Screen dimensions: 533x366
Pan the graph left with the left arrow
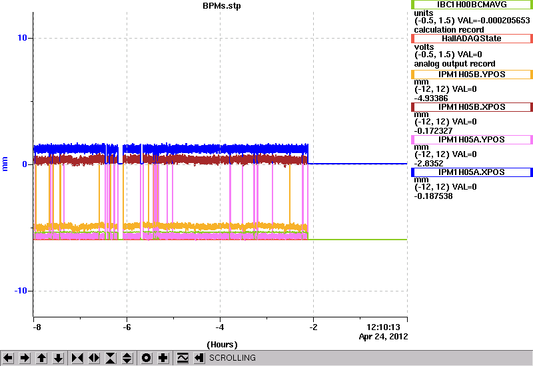pos(8,358)
